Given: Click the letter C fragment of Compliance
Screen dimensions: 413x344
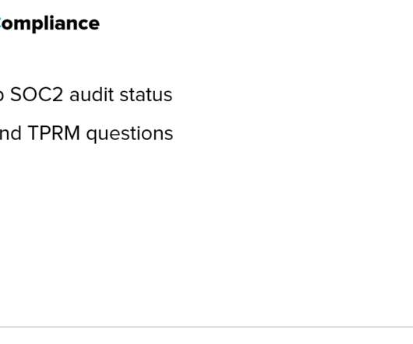Looking at the screenshot, I should pyautogui.click(x=1, y=24).
